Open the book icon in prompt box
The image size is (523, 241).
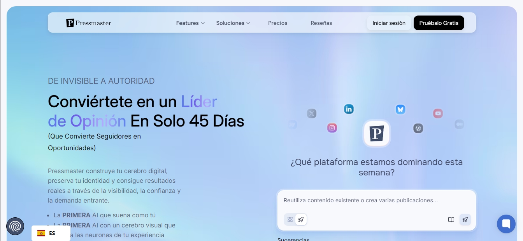451,220
